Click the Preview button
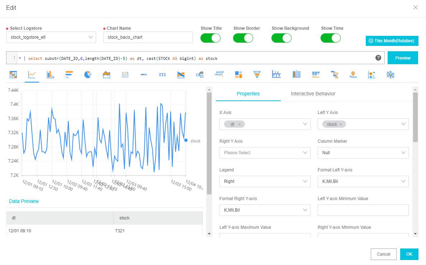426x265 pixels. (x=403, y=58)
